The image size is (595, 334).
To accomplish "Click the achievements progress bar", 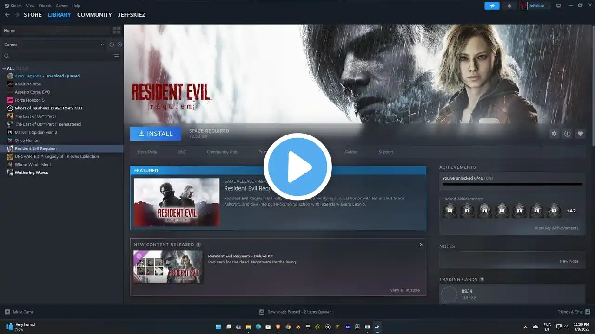I will point(512,184).
